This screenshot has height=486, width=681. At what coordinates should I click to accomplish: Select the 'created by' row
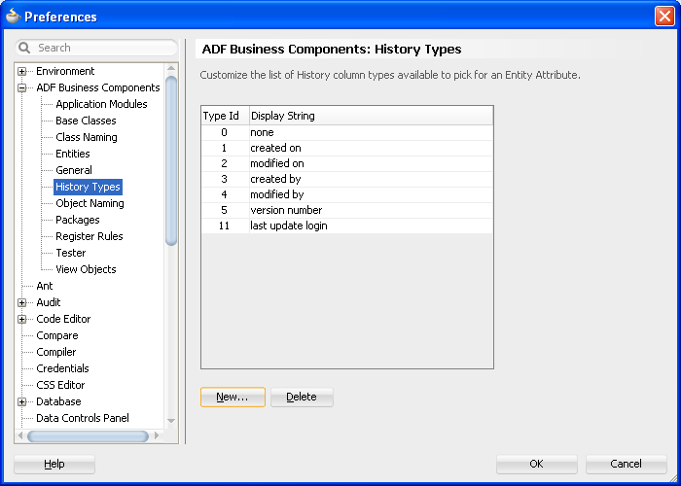click(347, 179)
